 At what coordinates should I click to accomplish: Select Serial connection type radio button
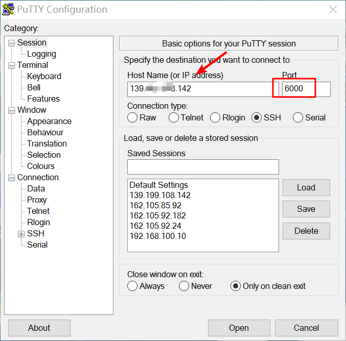[x=298, y=118]
